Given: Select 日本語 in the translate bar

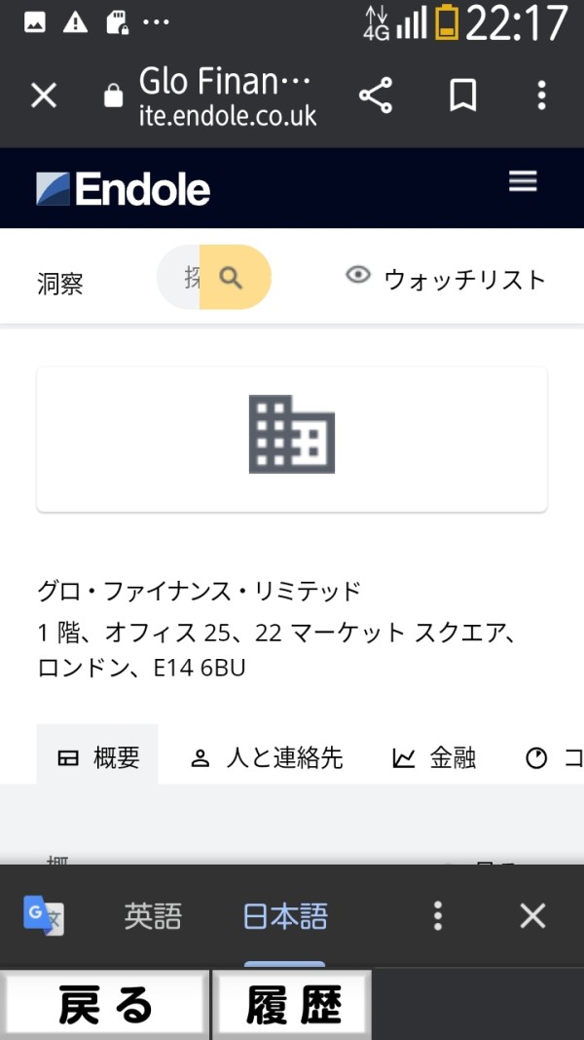Looking at the screenshot, I should click(x=285, y=916).
